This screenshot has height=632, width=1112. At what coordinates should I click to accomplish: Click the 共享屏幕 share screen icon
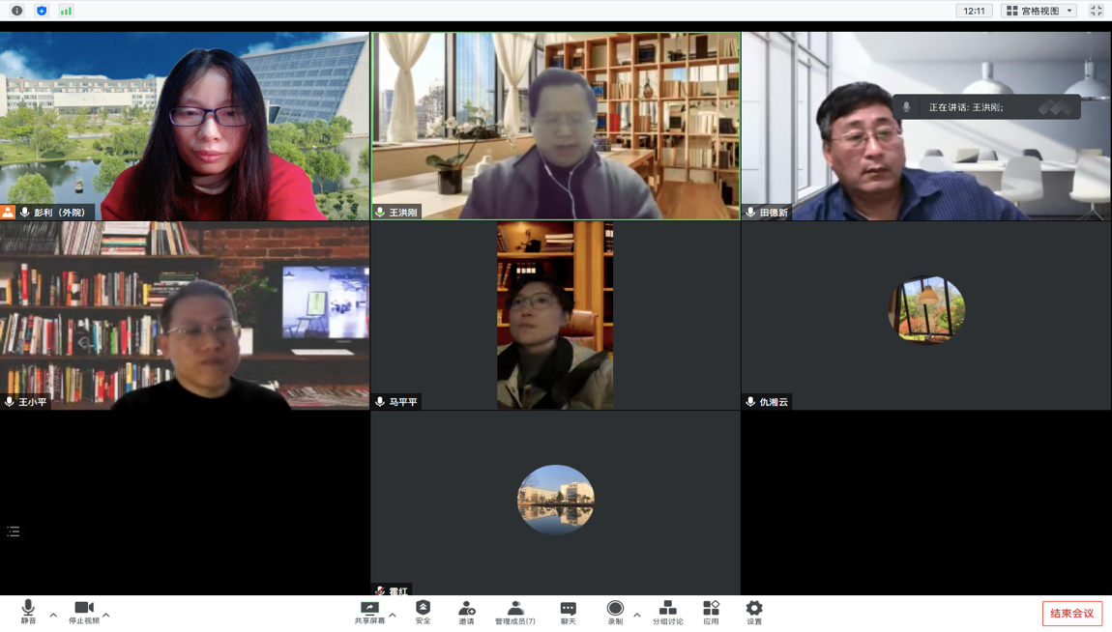(369, 609)
